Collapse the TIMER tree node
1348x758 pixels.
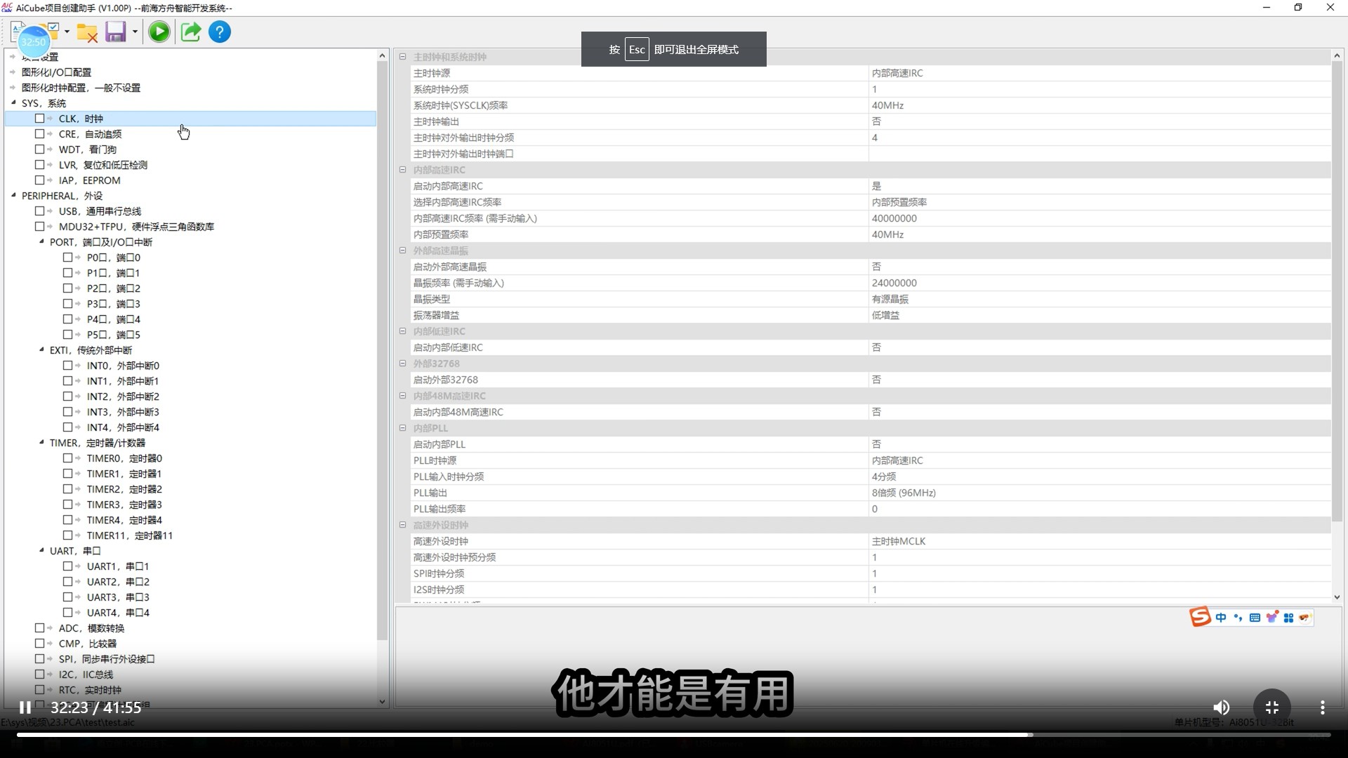click(41, 442)
